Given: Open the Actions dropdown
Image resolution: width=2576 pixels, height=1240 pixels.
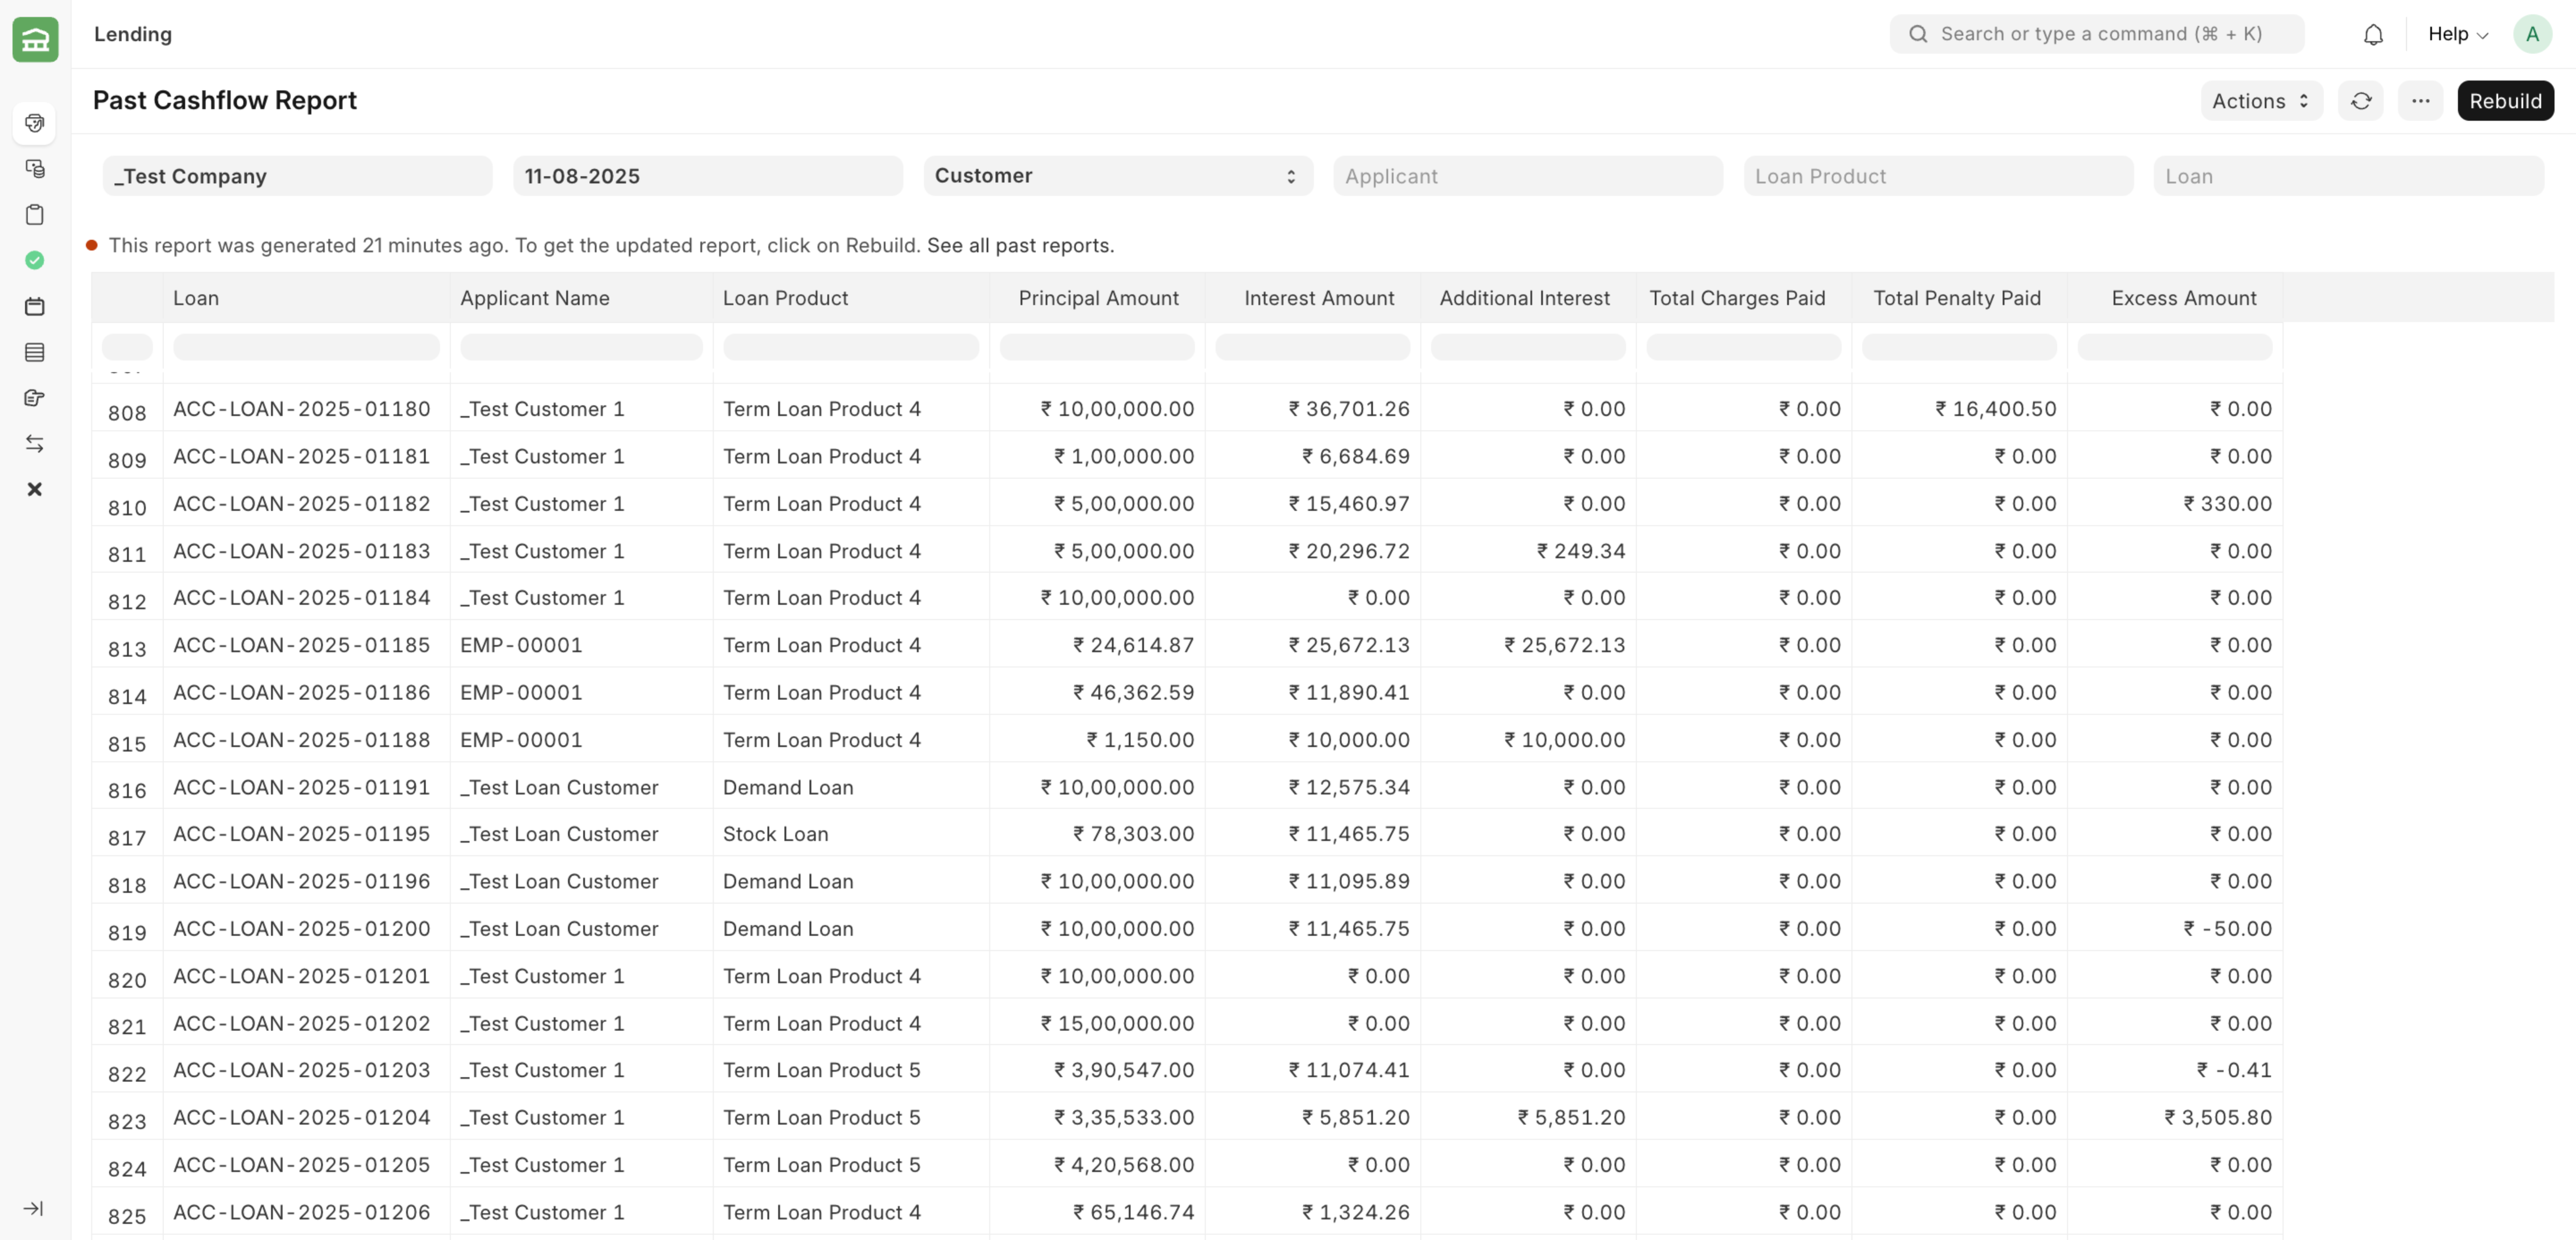Looking at the screenshot, I should click(x=2261, y=101).
